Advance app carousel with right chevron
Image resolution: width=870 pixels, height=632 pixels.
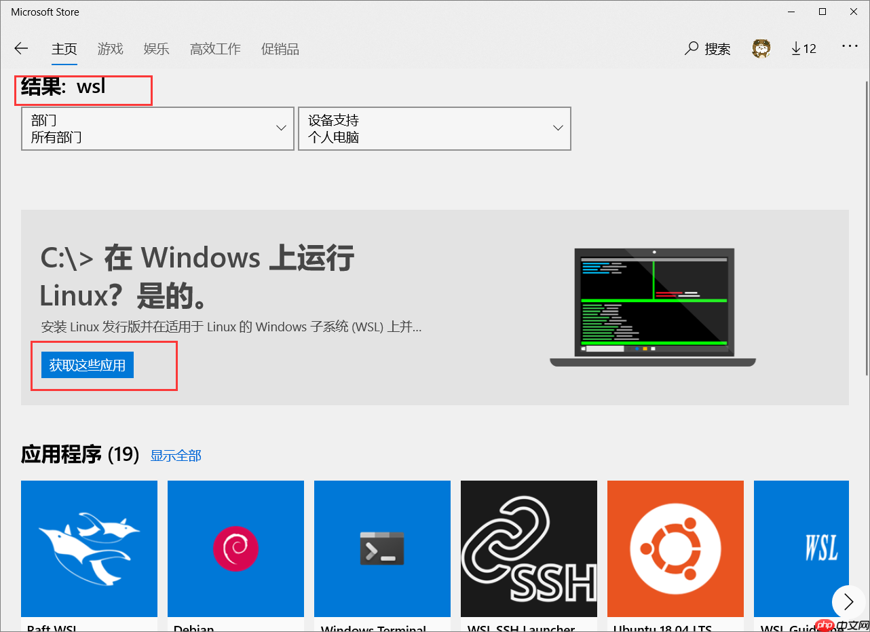click(848, 601)
